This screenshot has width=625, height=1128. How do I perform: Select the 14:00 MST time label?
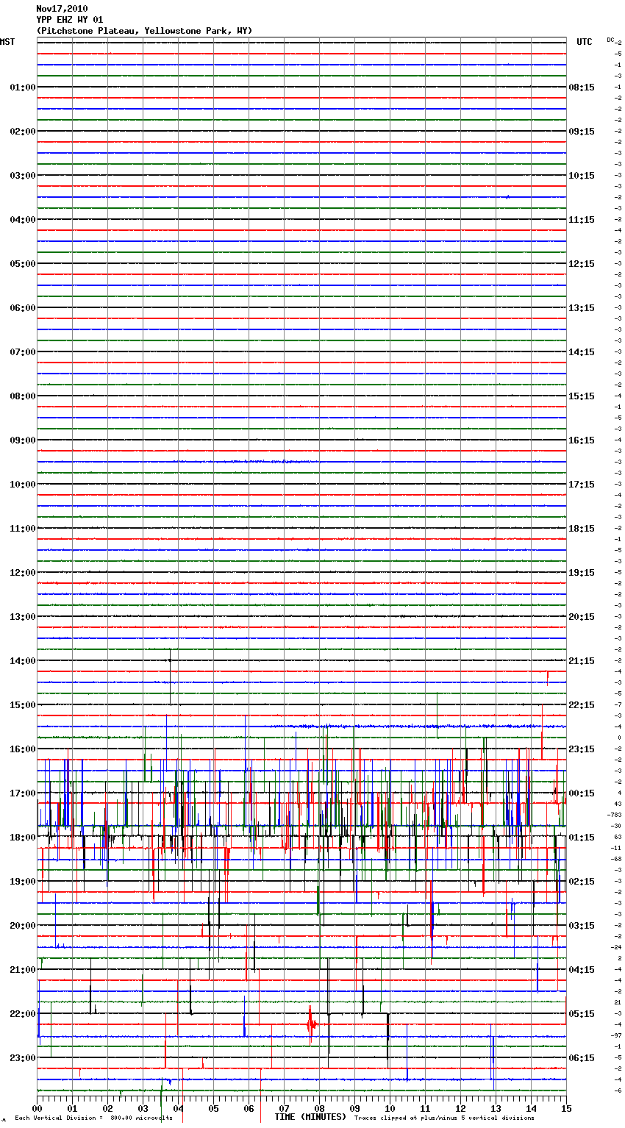[23, 661]
